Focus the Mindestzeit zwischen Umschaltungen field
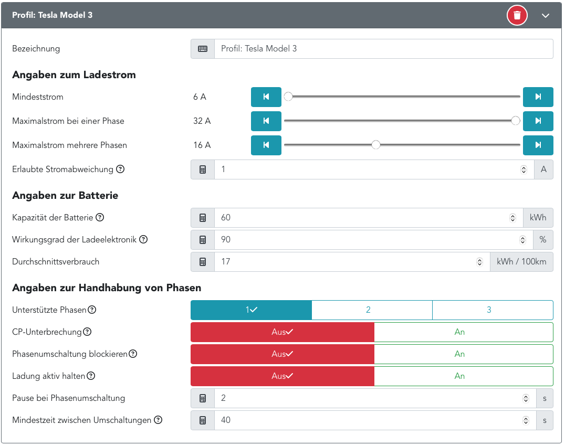Image resolution: width=565 pixels, height=446 pixels. pos(375,420)
